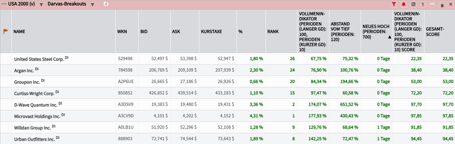Expand the USA 2000 (v) dropdown arrow
This screenshot has height=144, width=455.
coord(41,4)
